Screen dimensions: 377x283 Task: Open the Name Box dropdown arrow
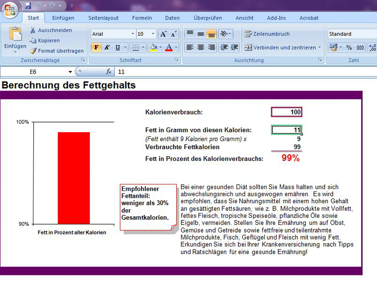coord(70,72)
